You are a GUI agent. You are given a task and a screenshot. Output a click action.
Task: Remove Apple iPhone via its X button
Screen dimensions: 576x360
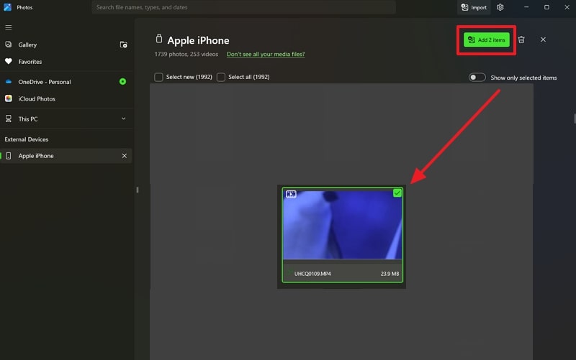coord(124,156)
